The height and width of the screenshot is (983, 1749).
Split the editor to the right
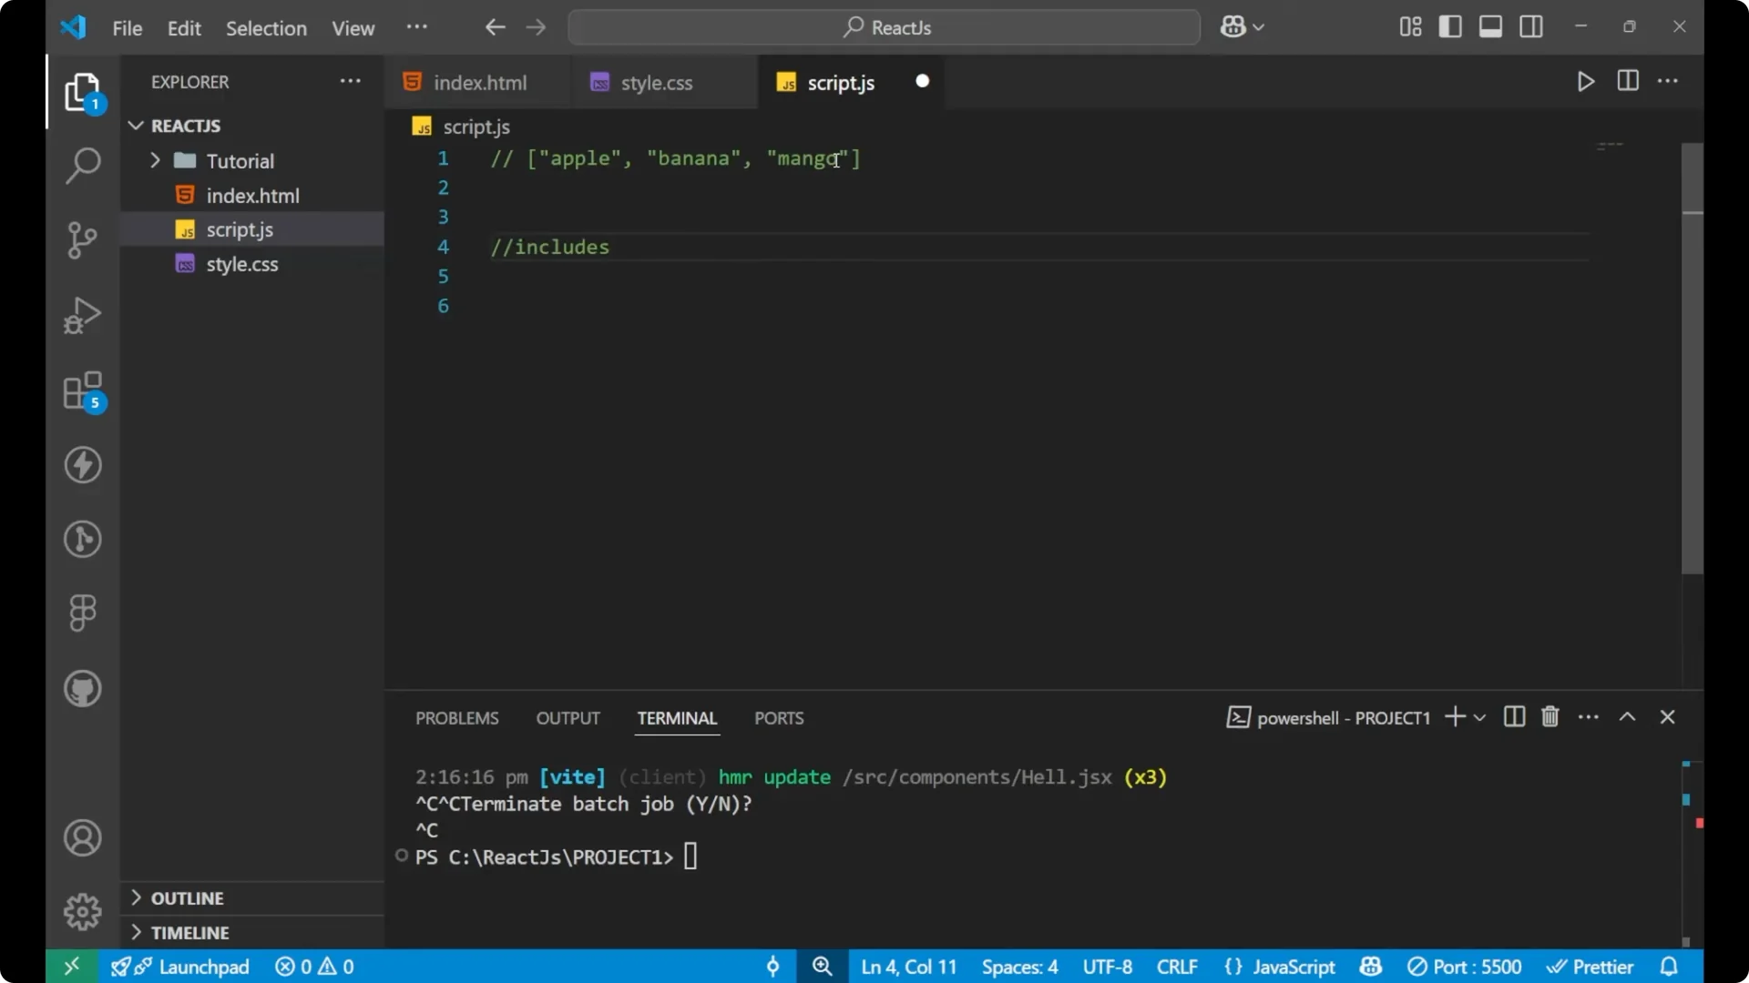(1627, 81)
